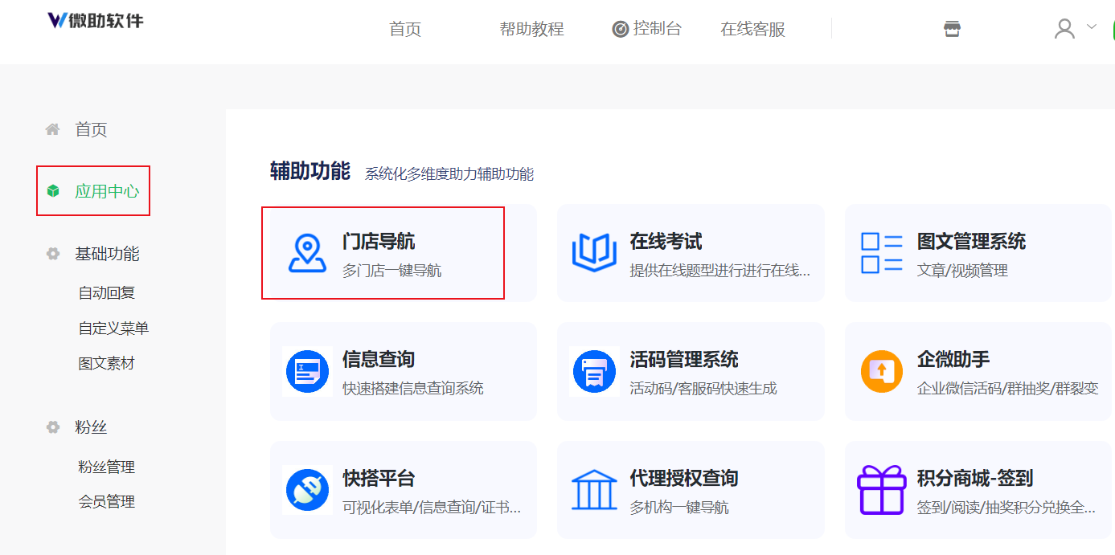Open 在线客服 link in header
The width and height of the screenshot is (1115, 555).
(752, 30)
